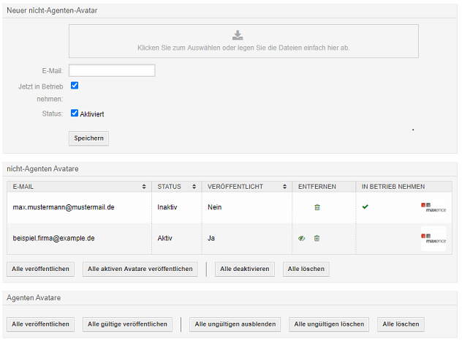The width and height of the screenshot is (462, 342).
Task: Click the file drop zone to select files
Action: click(243, 48)
